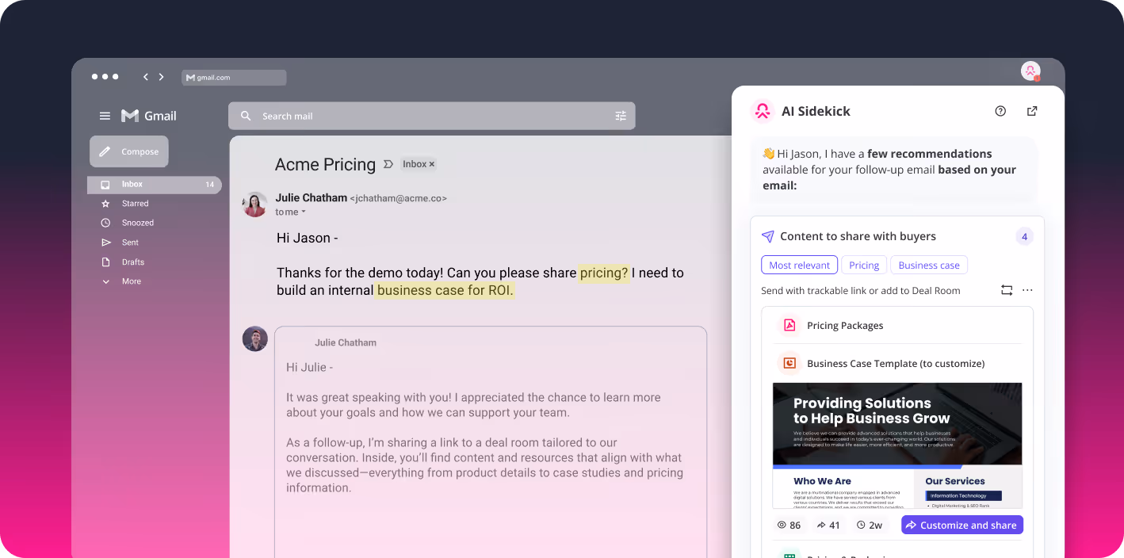
Task: Click the views count 86 eye icon
Action: pyautogui.click(x=782, y=525)
